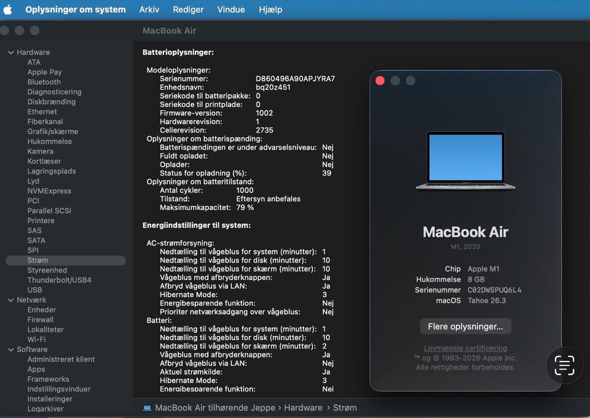Open the Vindue menu
Screen dimensions: 590x418
click(x=230, y=9)
